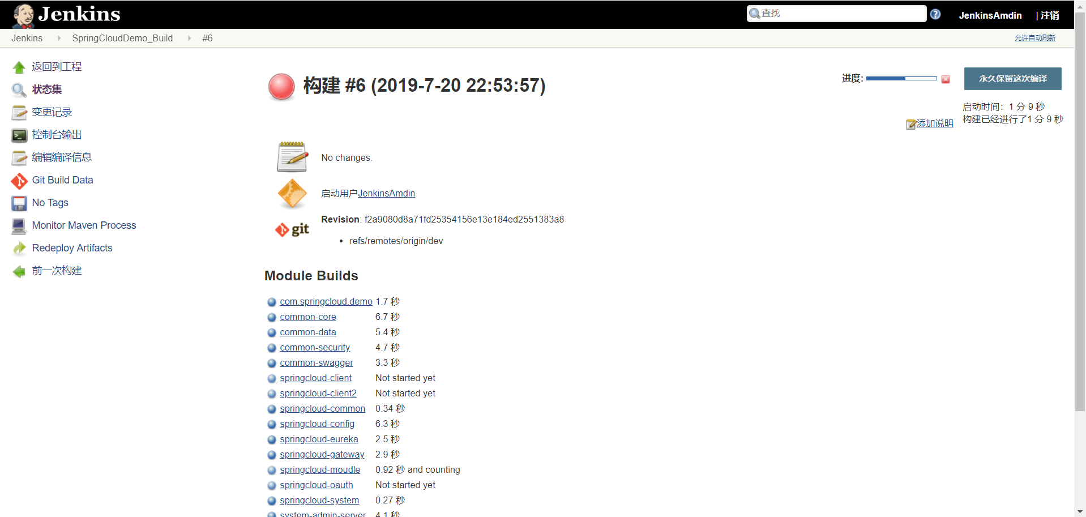Open Monitor Maven Process sidebar link
Viewport: 1086px width, 517px height.
84,225
